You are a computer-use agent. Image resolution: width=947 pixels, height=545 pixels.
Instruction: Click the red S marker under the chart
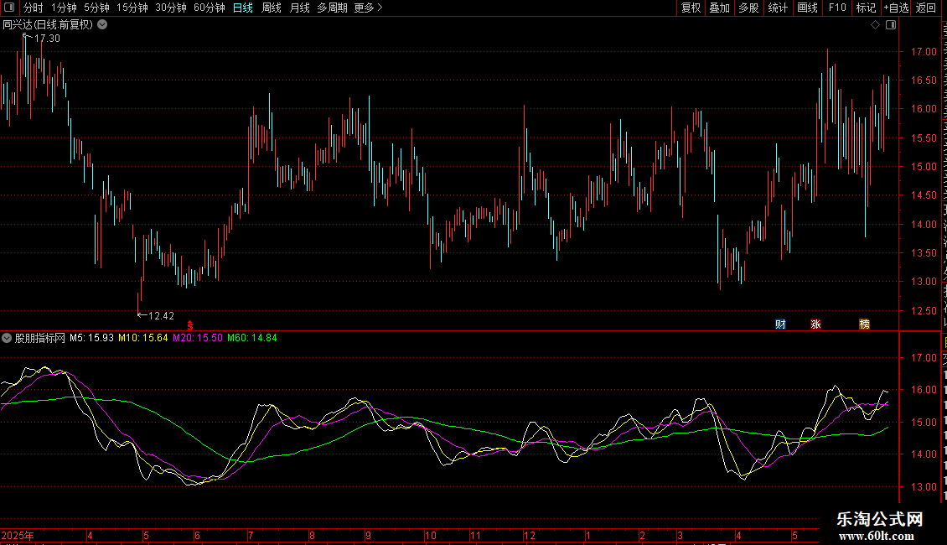point(189,325)
